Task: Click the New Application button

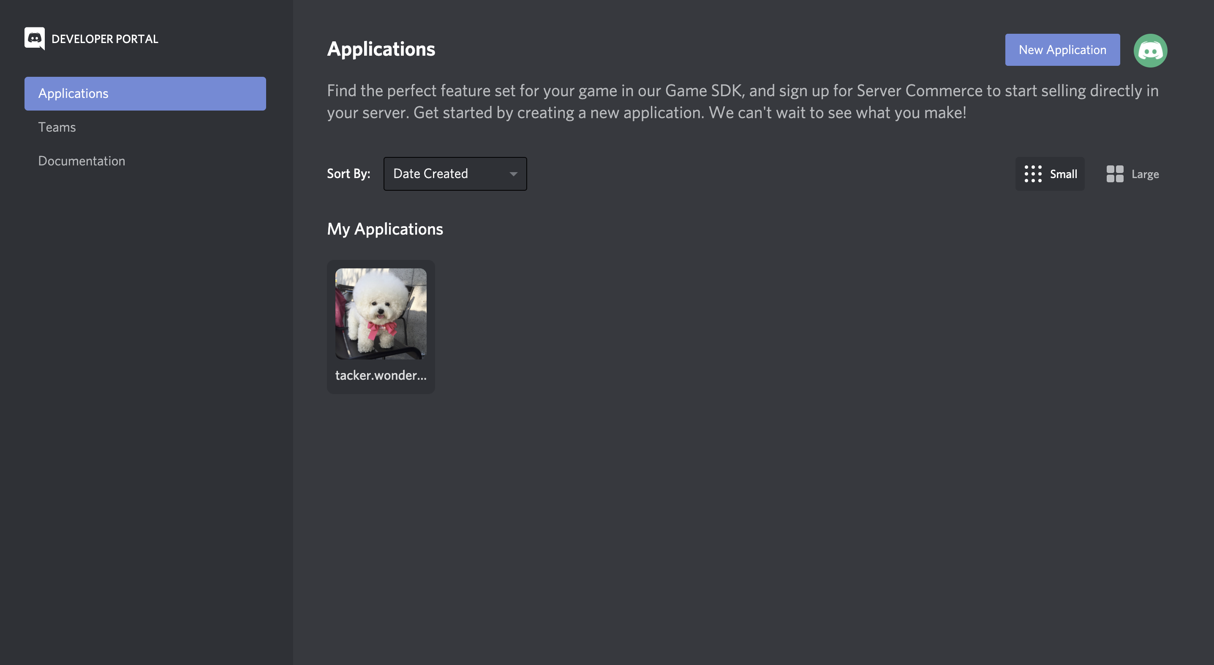Action: coord(1062,49)
